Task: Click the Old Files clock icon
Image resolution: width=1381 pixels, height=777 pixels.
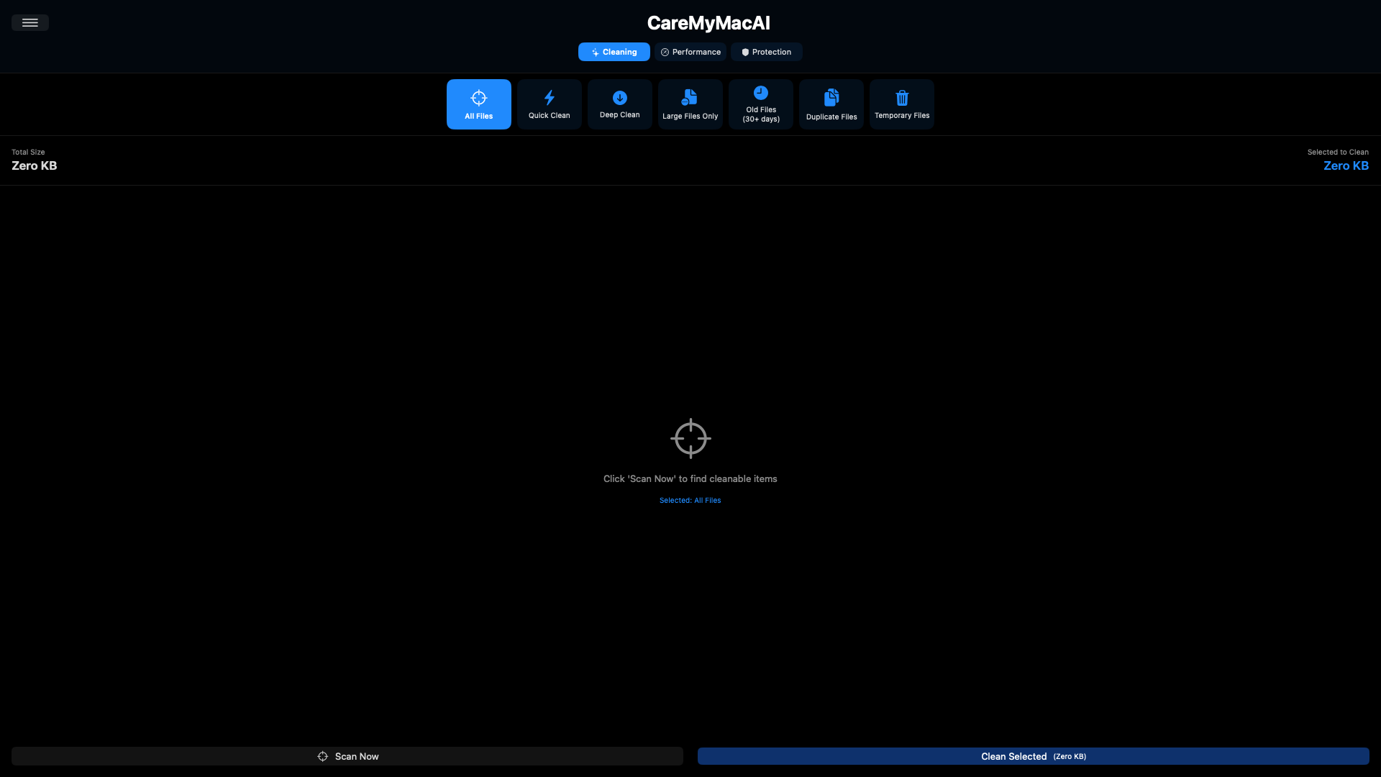Action: tap(762, 92)
